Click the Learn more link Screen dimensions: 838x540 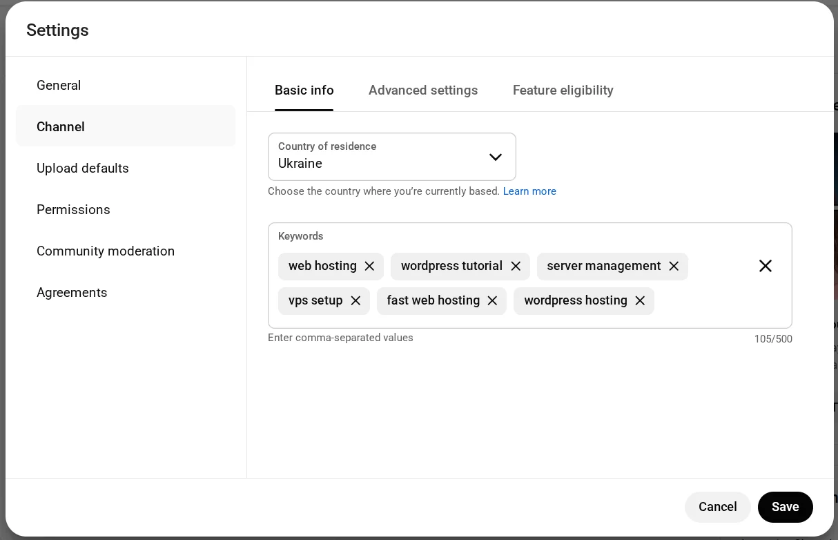click(529, 191)
